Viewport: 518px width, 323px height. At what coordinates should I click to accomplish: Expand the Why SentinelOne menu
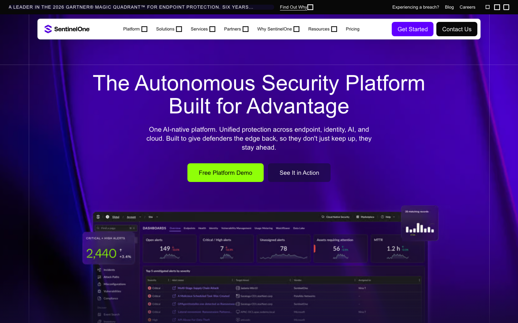coord(278,29)
